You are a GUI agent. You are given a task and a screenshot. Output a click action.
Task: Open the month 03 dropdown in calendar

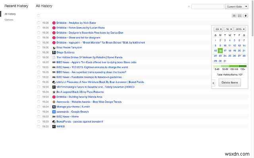point(218,29)
